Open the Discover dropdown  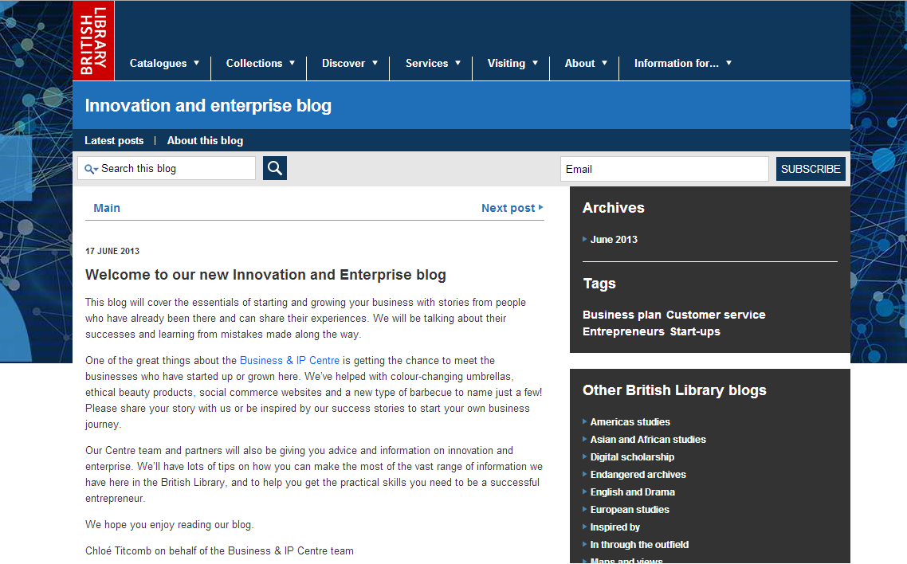(350, 64)
